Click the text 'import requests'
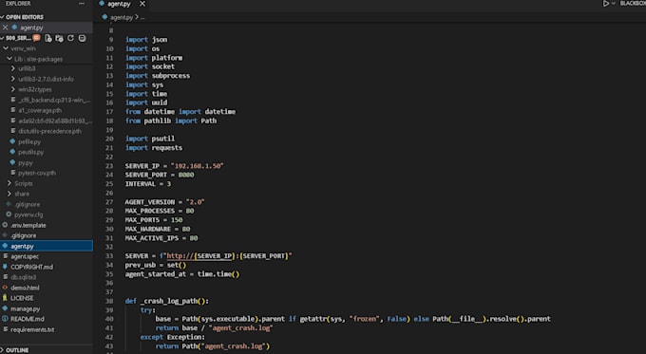Screen dimensions: 646x354 pyautogui.click(x=154, y=148)
